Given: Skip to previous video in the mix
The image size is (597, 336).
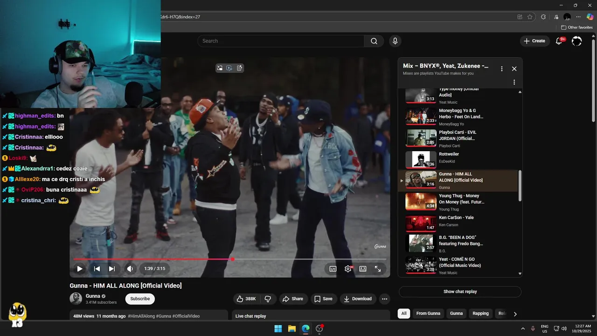Looking at the screenshot, I should pos(97,269).
